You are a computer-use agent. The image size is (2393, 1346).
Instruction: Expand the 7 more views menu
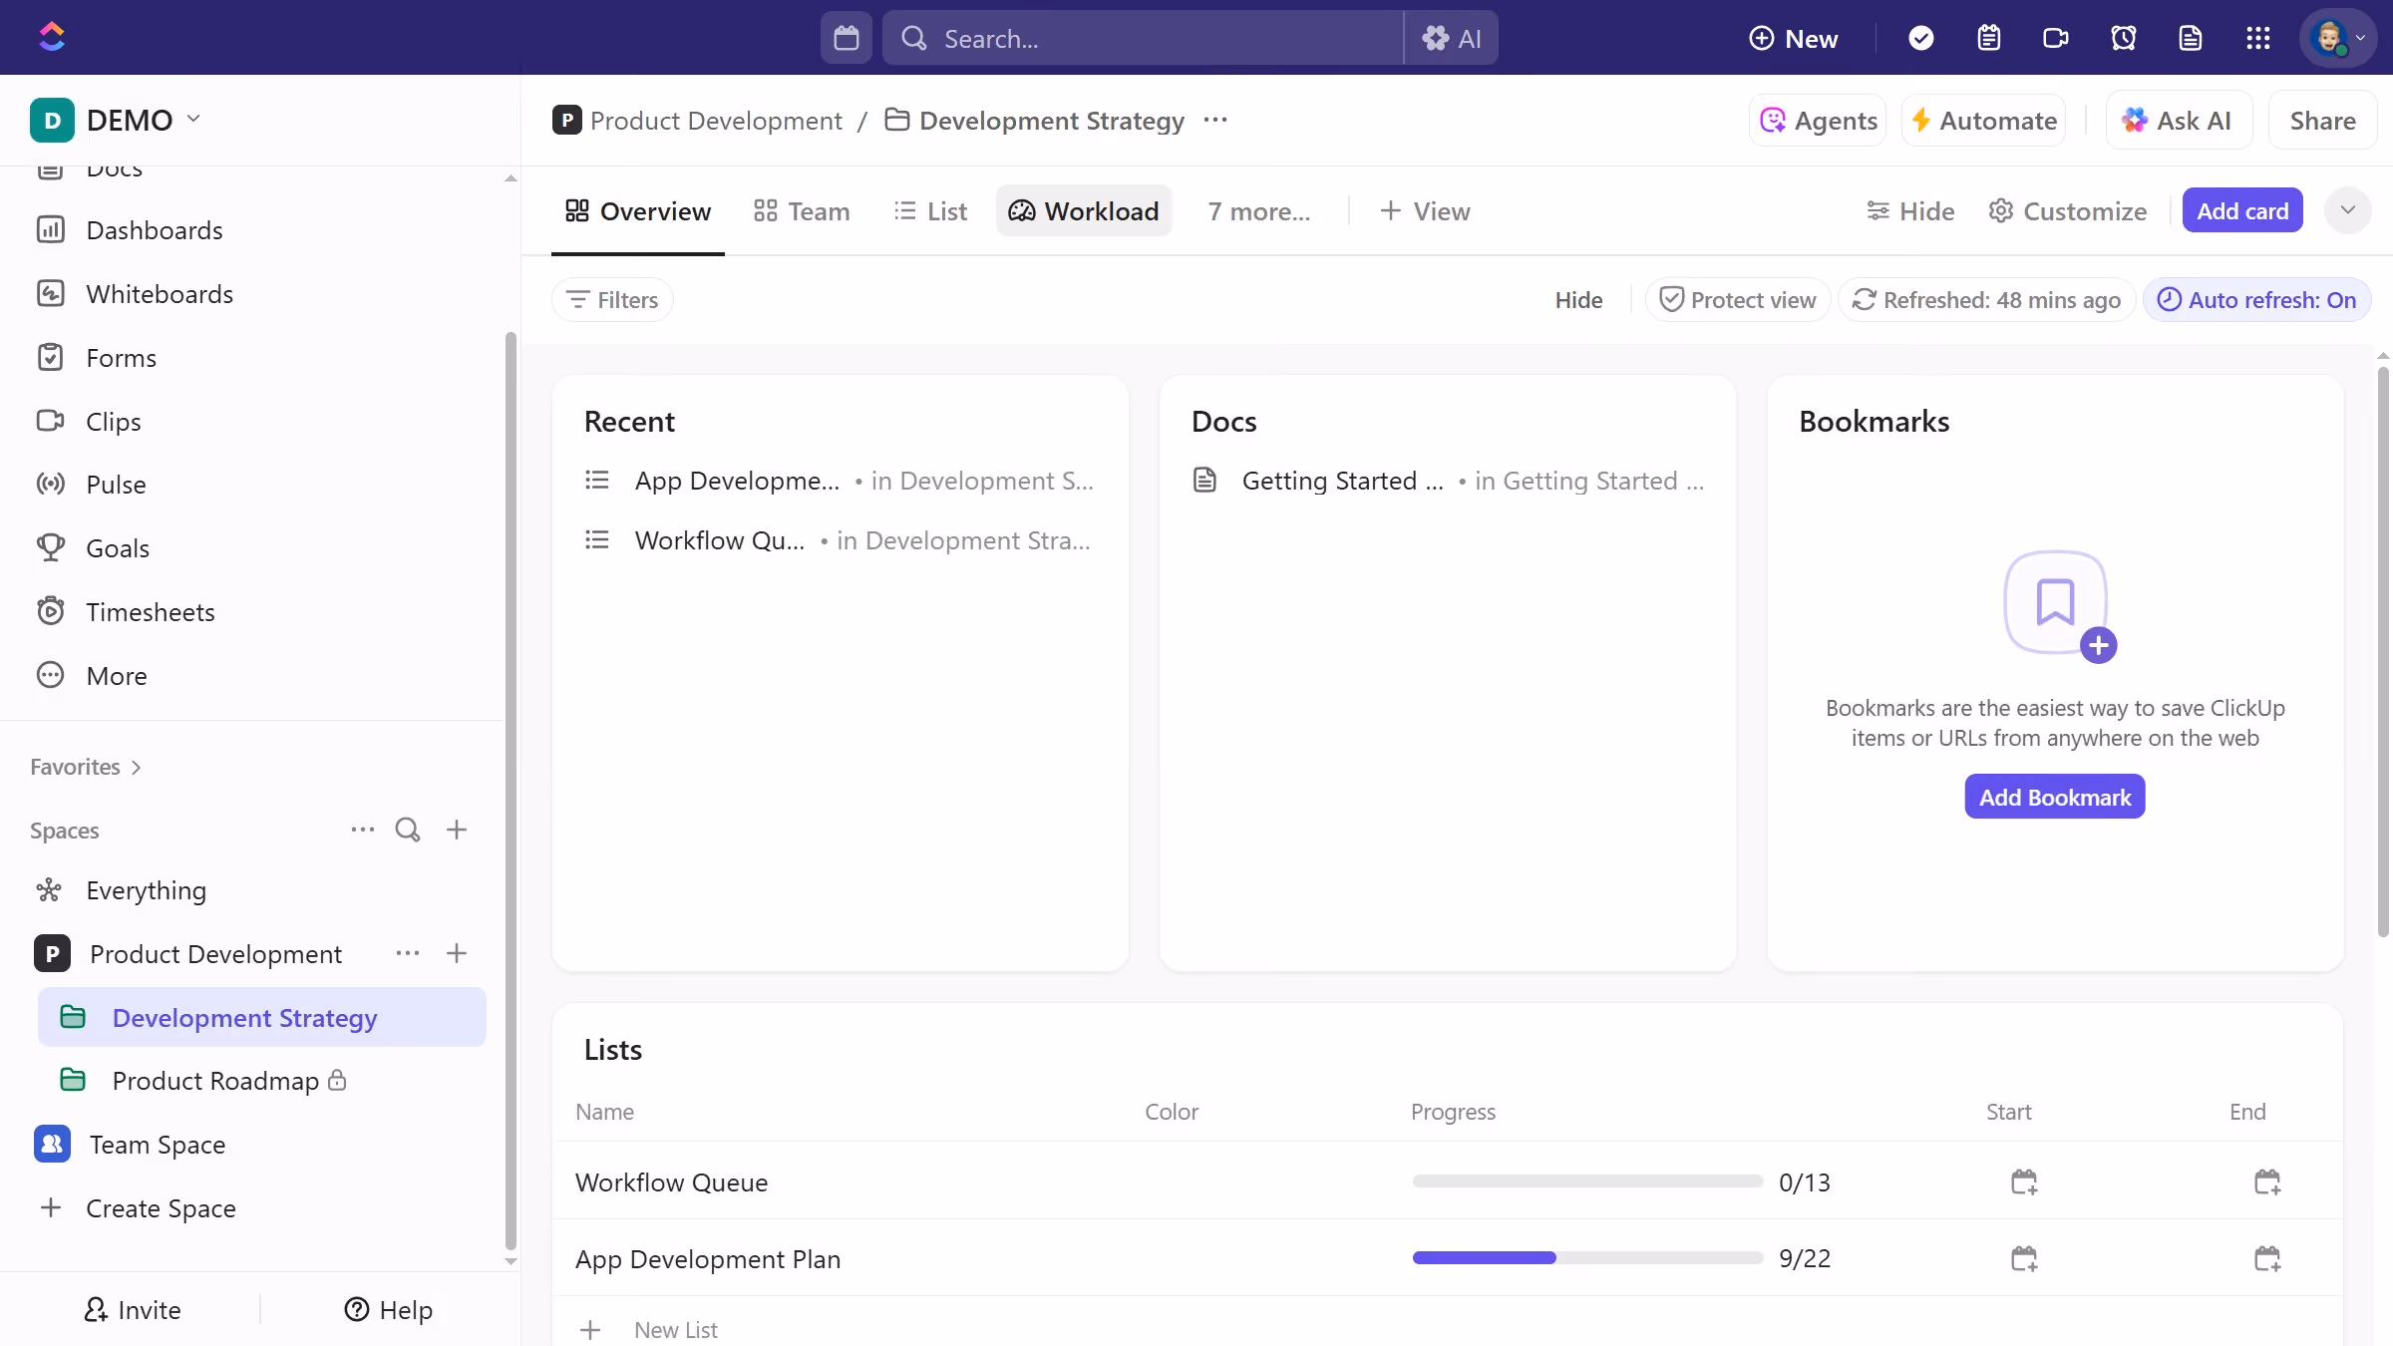pos(1259,211)
